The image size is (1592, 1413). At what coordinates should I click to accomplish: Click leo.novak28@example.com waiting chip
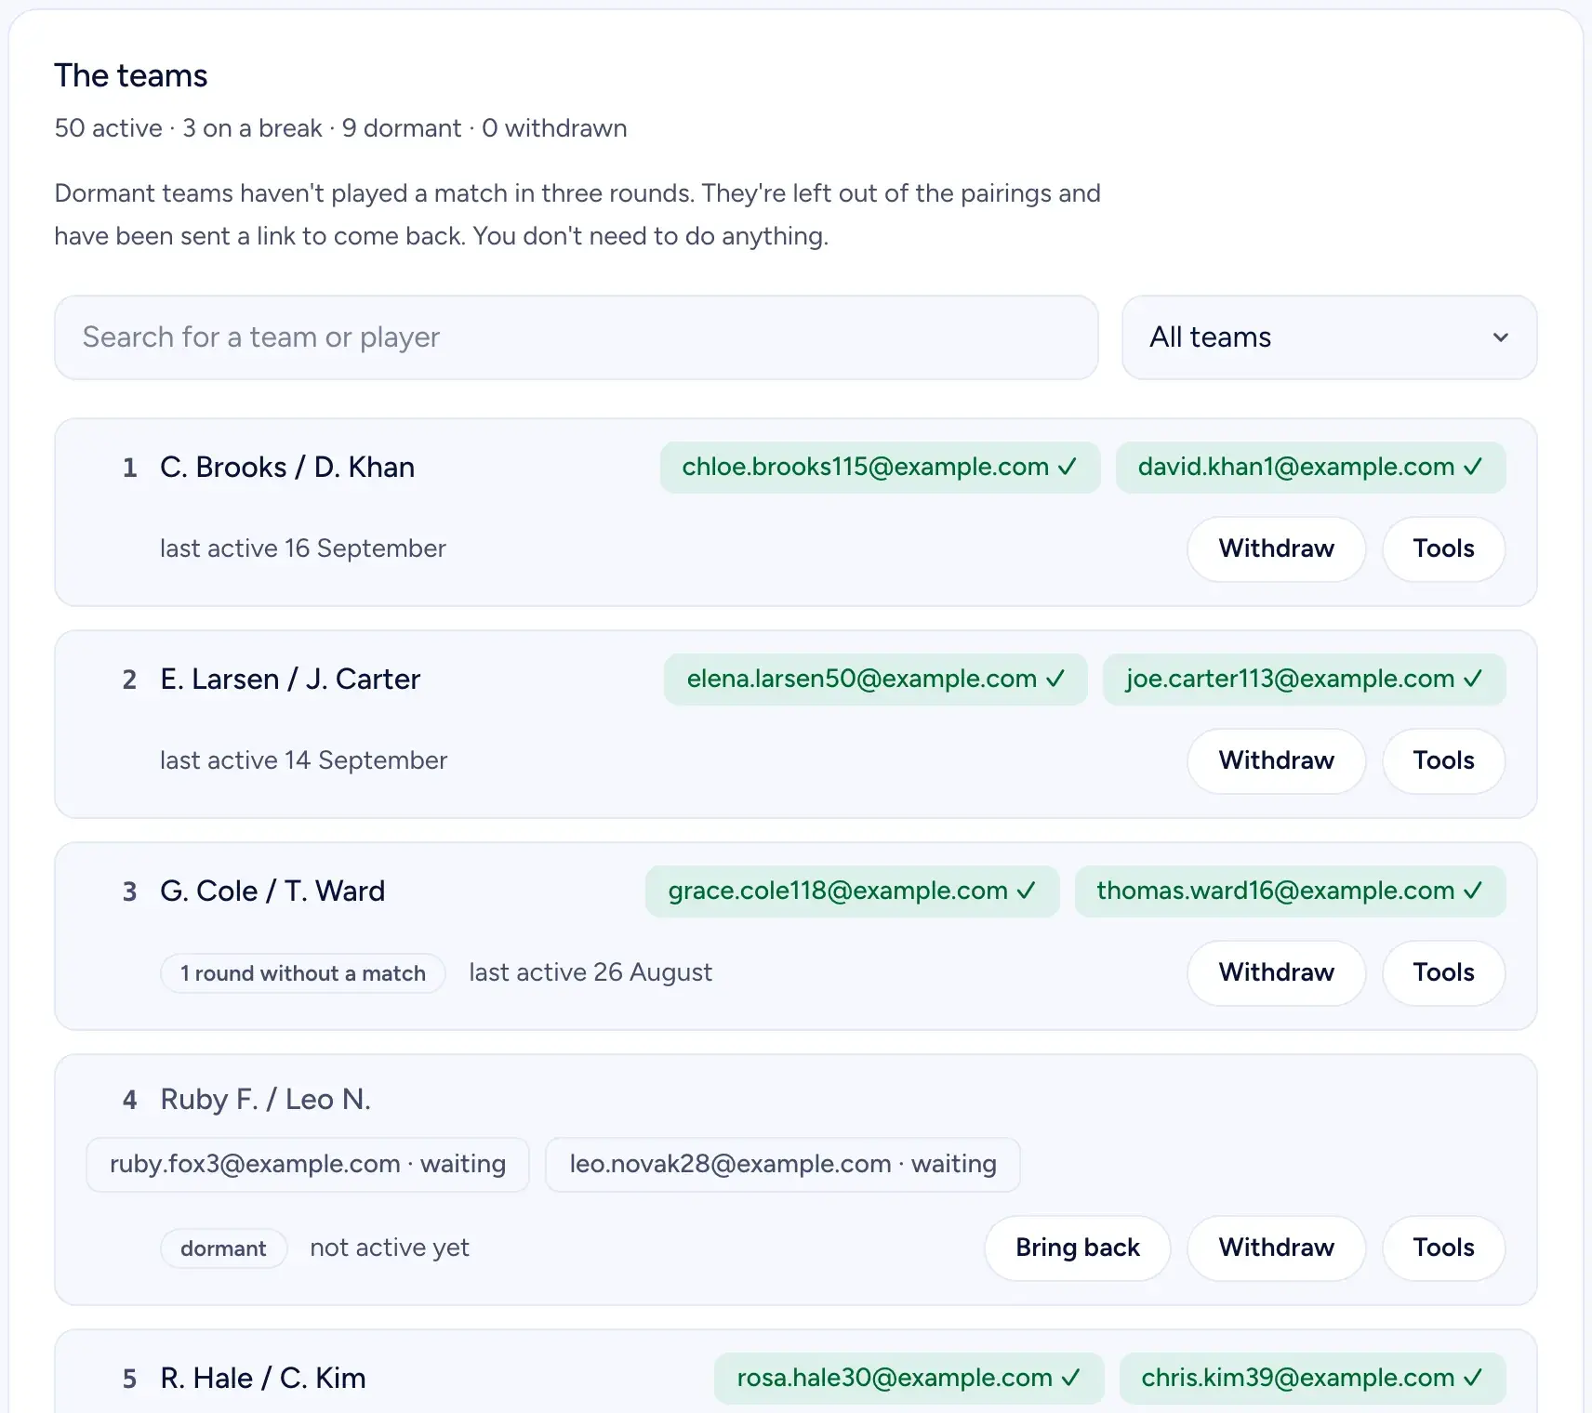point(783,1165)
